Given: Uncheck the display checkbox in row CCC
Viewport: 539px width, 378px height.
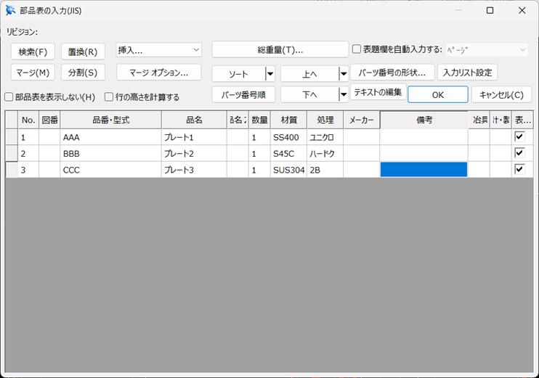Looking at the screenshot, I should pyautogui.click(x=519, y=169).
